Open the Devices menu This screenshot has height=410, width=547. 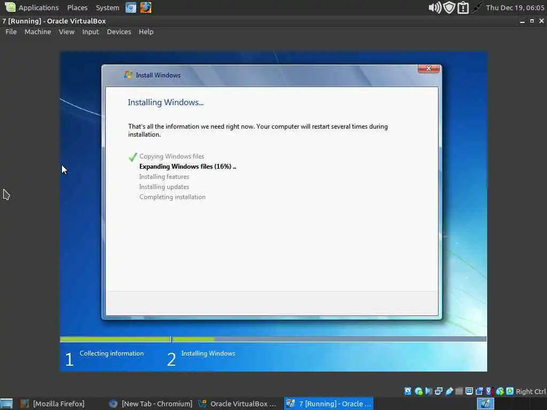(x=119, y=31)
